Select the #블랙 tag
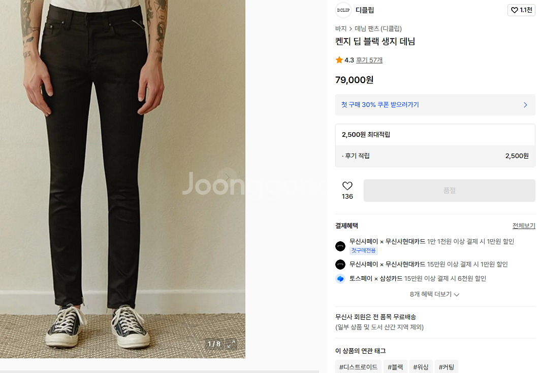Image resolution: width=541 pixels, height=373 pixels. pos(395,367)
